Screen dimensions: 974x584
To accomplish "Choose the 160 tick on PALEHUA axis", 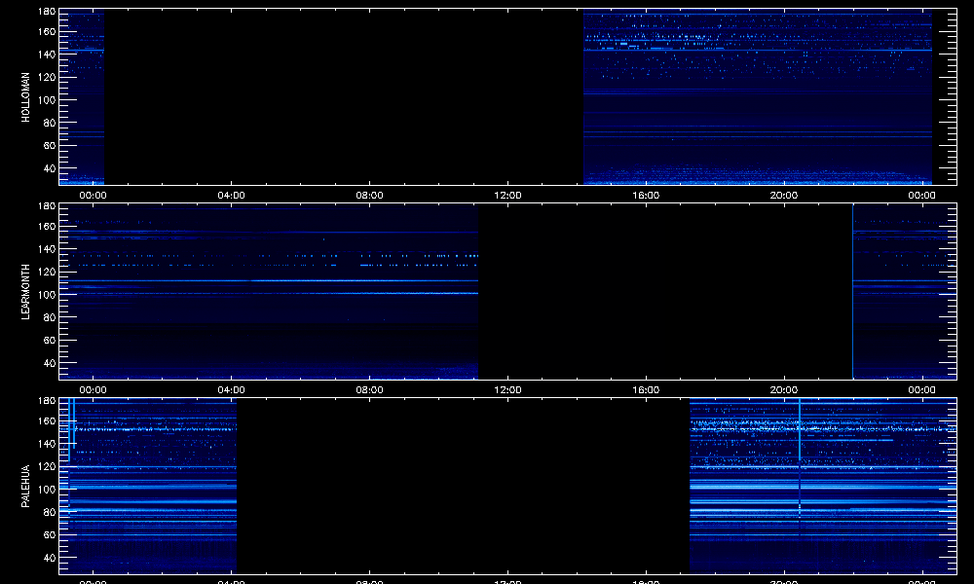I will coord(47,421).
